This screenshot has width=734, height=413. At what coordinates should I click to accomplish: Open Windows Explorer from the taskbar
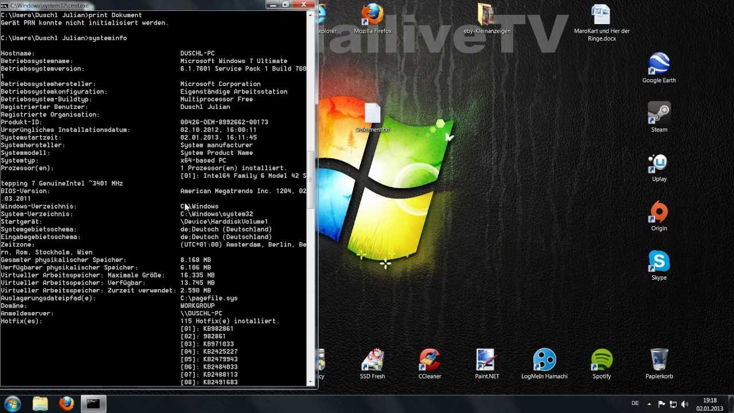40,403
